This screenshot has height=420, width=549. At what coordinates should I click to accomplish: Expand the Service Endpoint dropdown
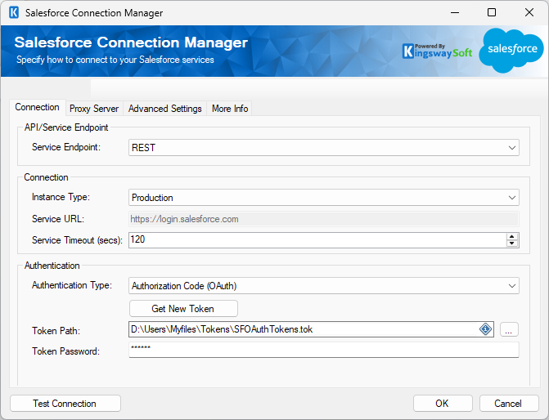coord(511,148)
